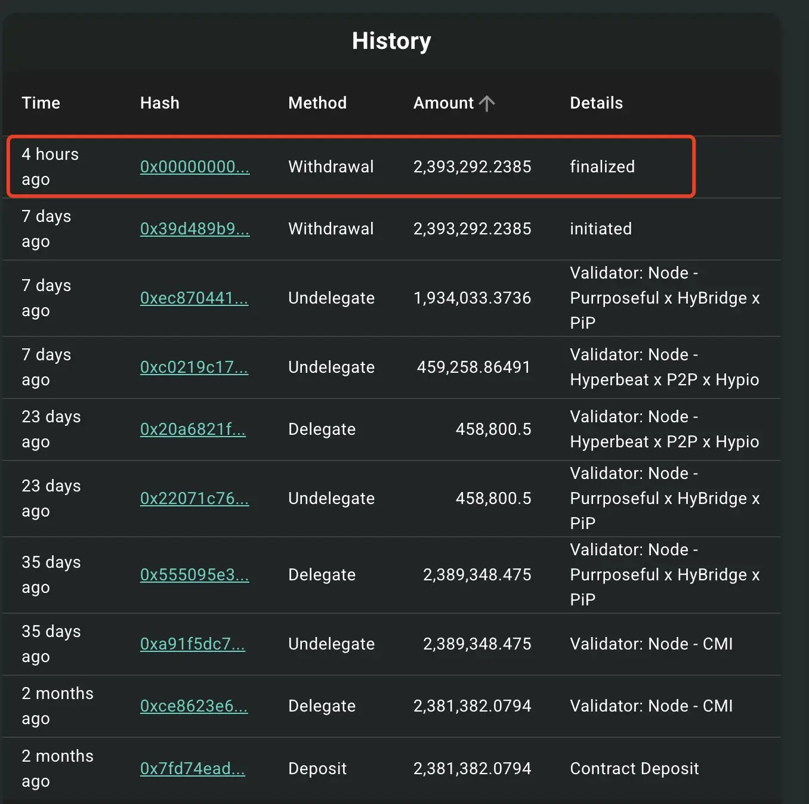This screenshot has height=804, width=809.
Task: Open transaction hash 0xec870441...
Action: [194, 298]
